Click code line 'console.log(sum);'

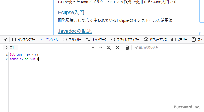24,59
